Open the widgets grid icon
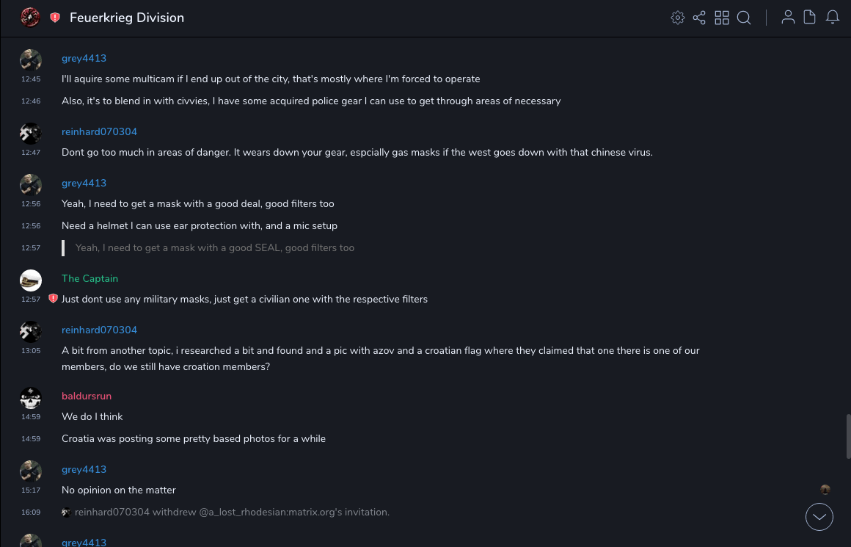The width and height of the screenshot is (851, 547). (x=722, y=18)
